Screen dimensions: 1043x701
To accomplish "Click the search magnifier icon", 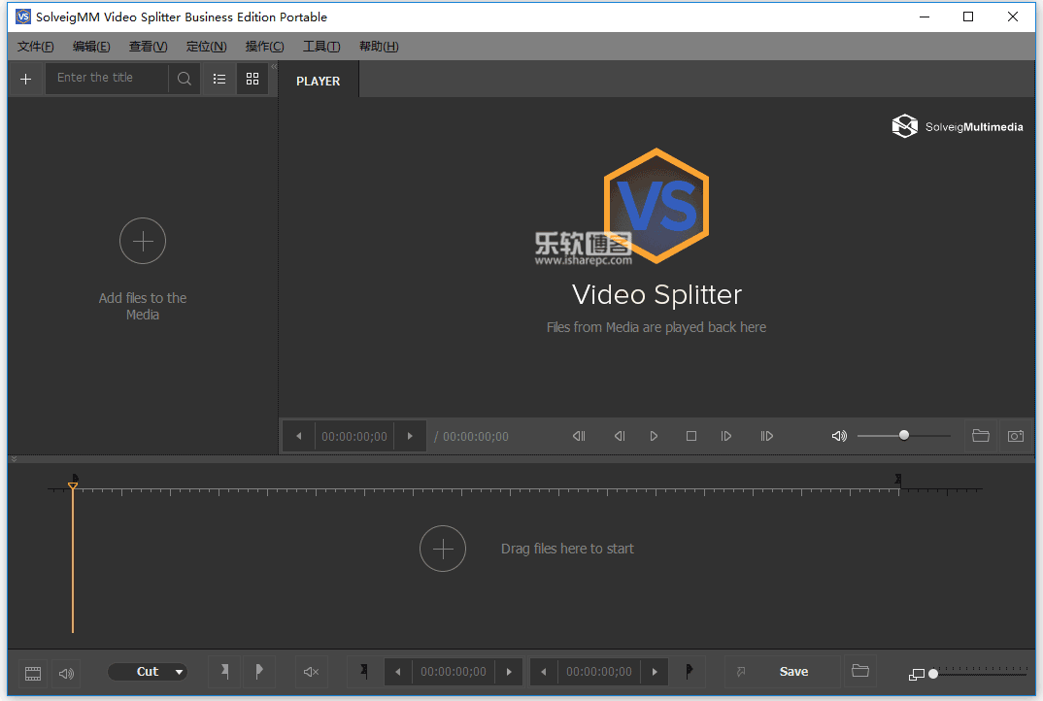I will click(185, 80).
